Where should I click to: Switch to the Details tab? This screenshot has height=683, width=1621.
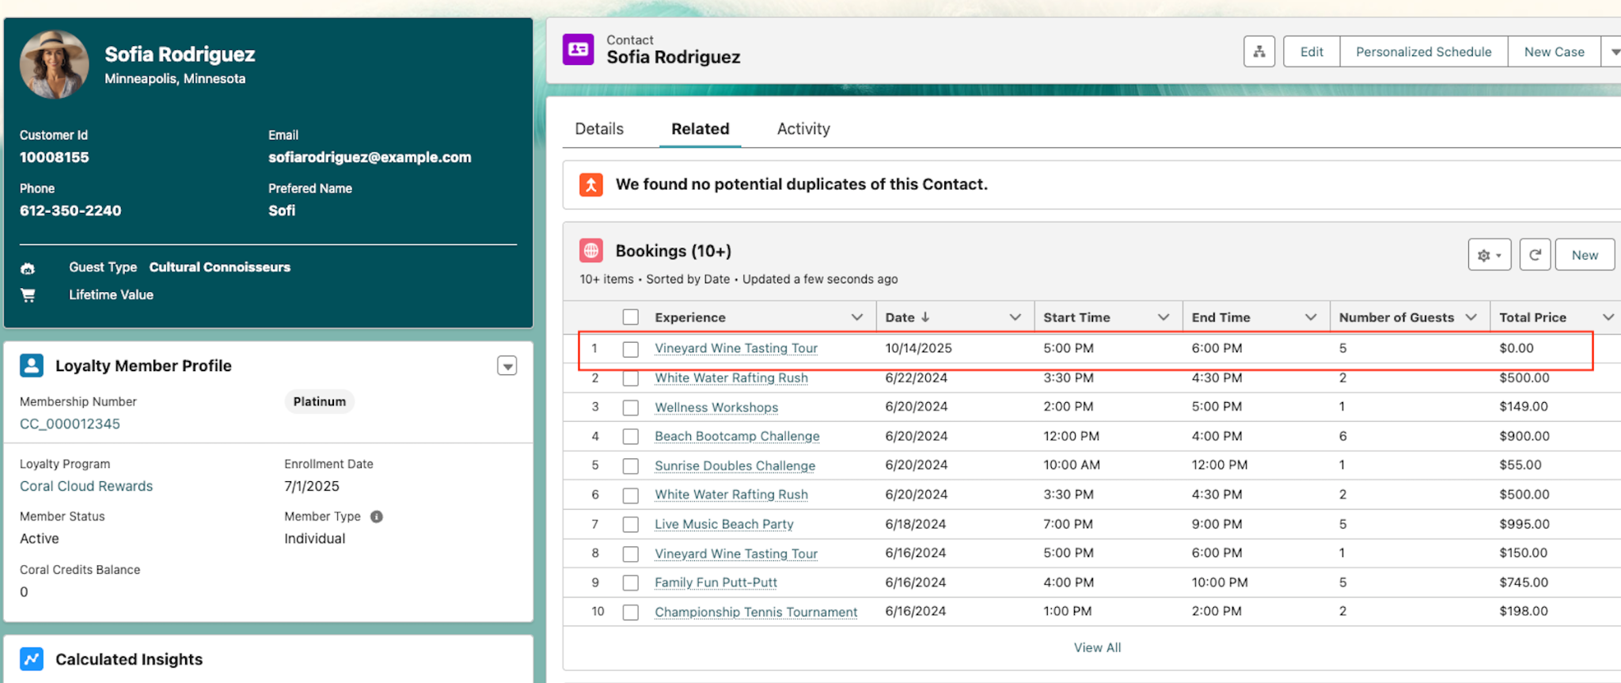[x=599, y=129]
